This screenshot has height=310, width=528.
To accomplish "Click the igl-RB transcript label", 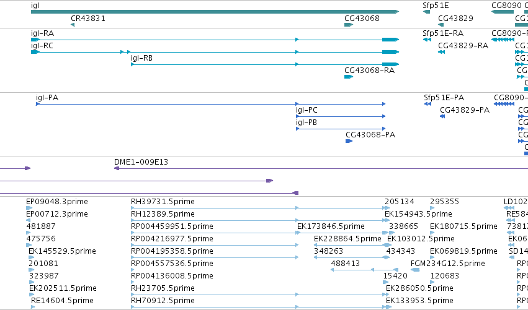I will tap(141, 58).
